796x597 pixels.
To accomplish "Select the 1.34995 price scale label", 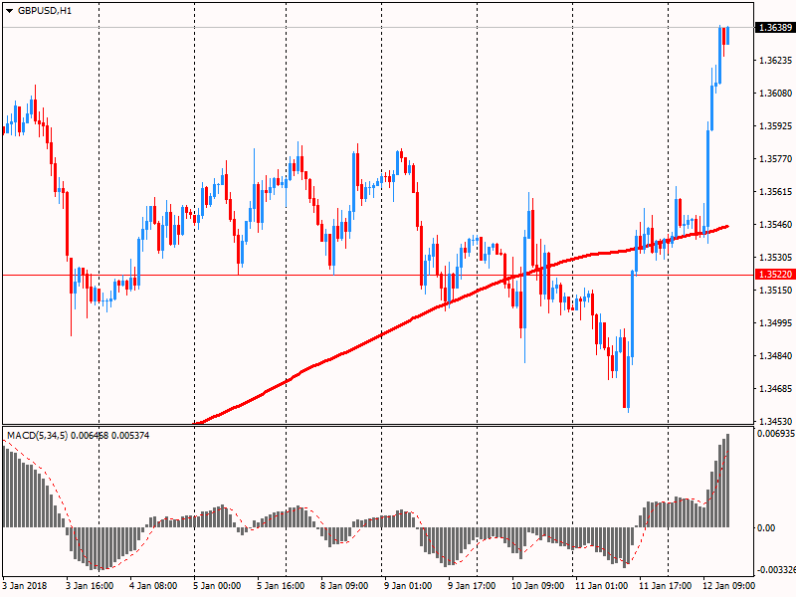I will [774, 323].
